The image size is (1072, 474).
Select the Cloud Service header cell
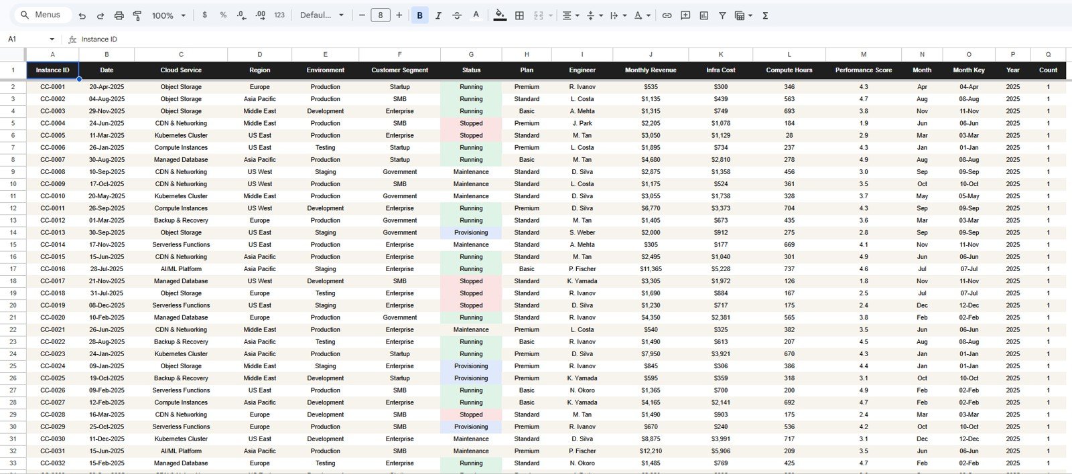pos(181,70)
